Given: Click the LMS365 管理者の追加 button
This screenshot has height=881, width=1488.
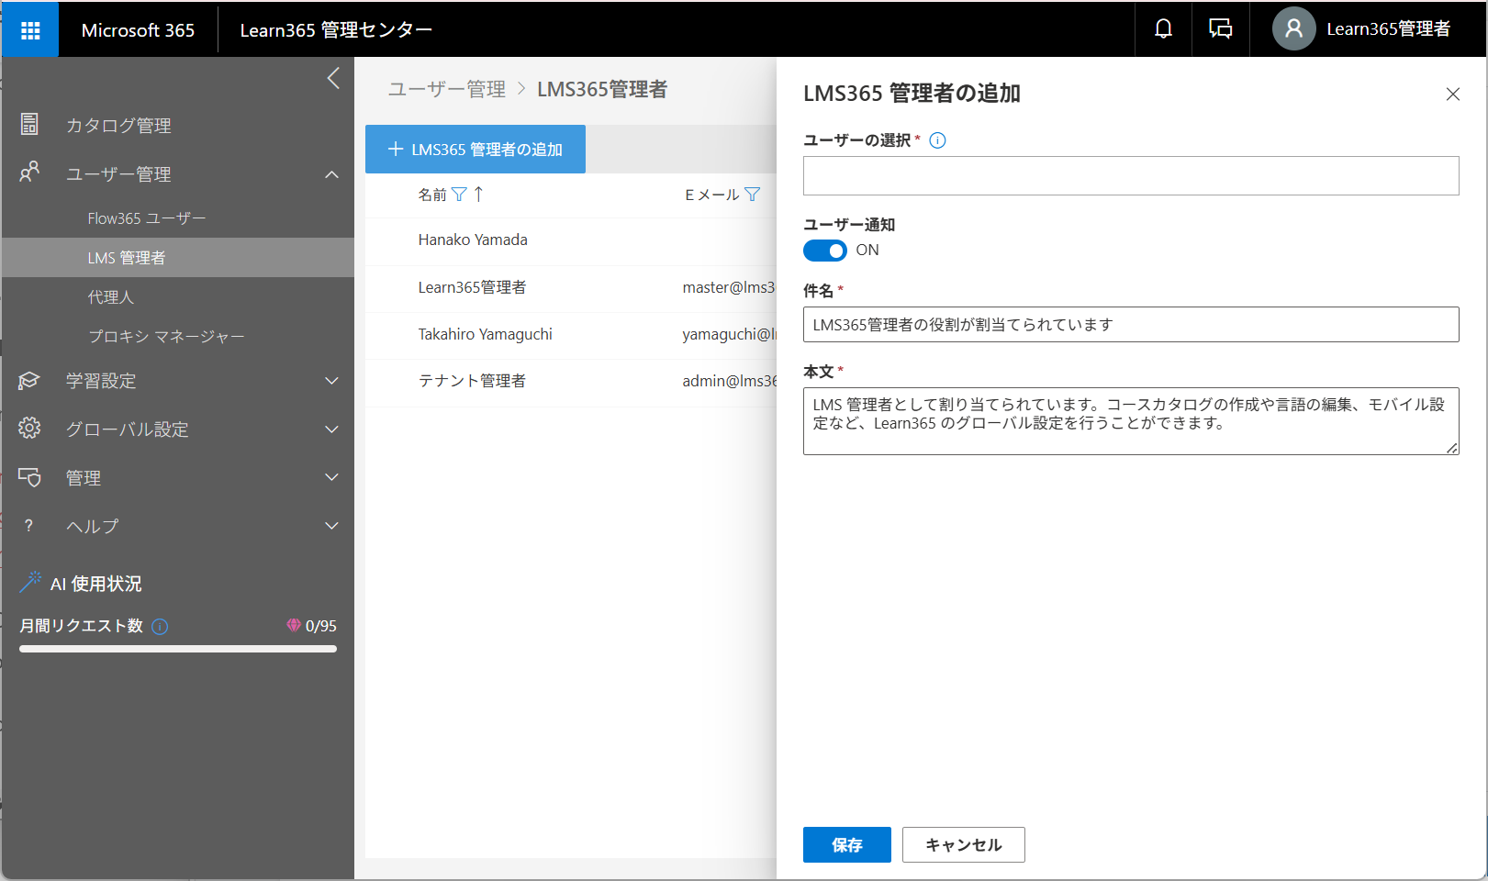Looking at the screenshot, I should [475, 149].
